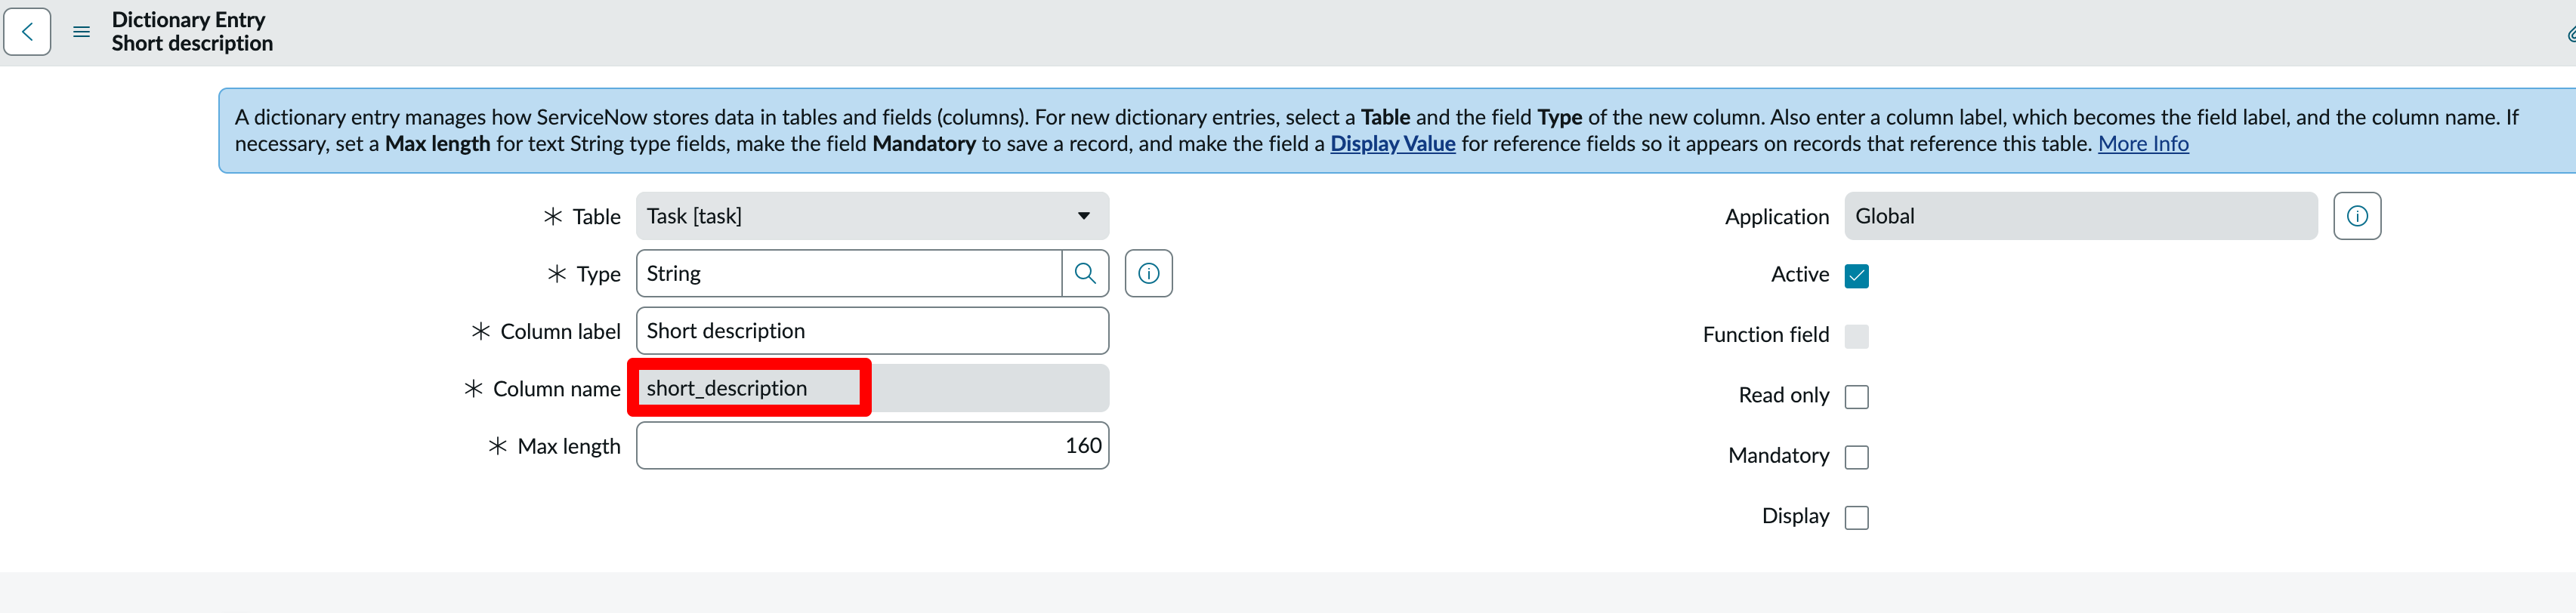
Task: Uncheck the Active checkbox
Action: coord(1856,276)
